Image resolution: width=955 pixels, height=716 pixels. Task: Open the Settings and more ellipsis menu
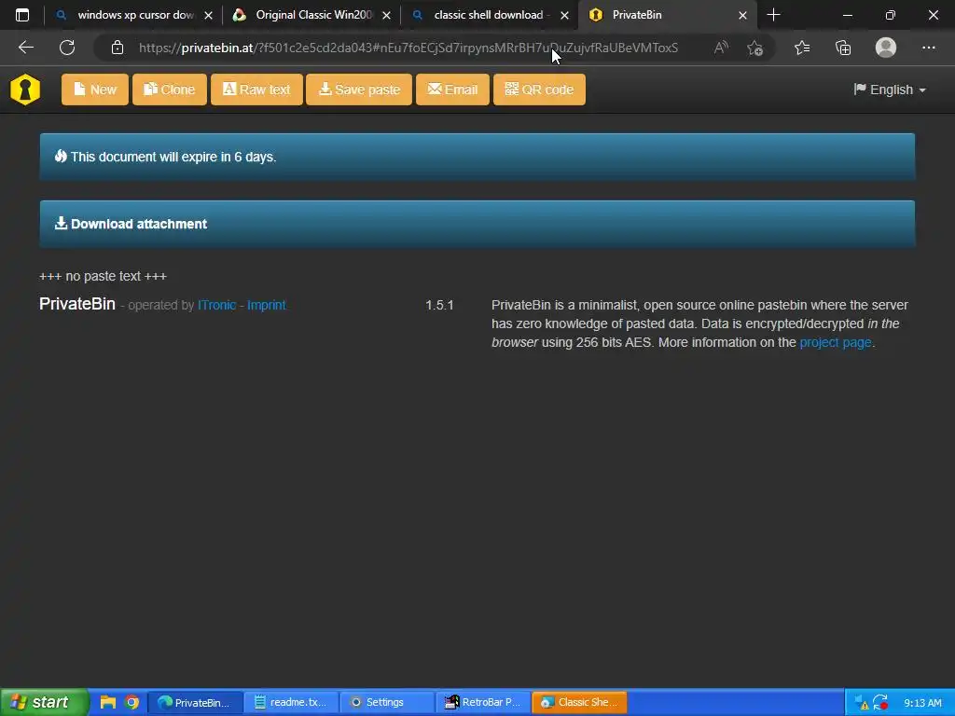click(x=928, y=48)
